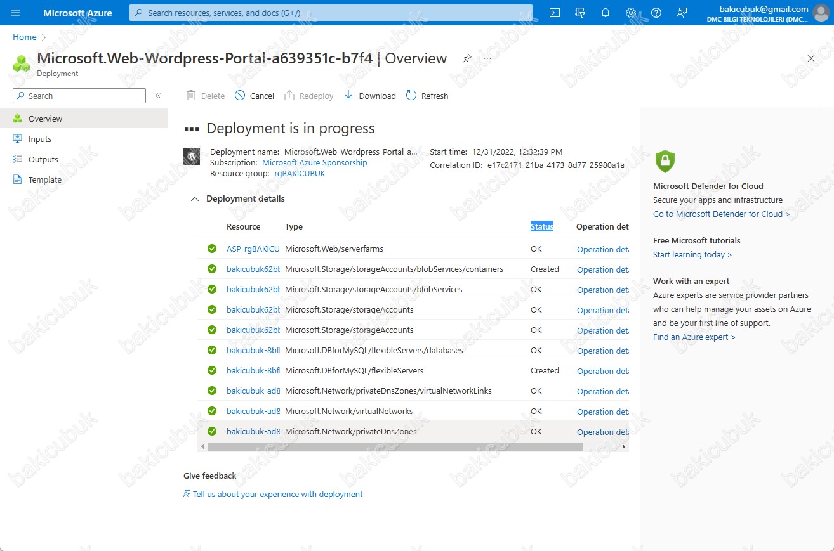Open Microsoft Azure Sponsorship subscription link
This screenshot has width=834, height=551.
(x=315, y=163)
